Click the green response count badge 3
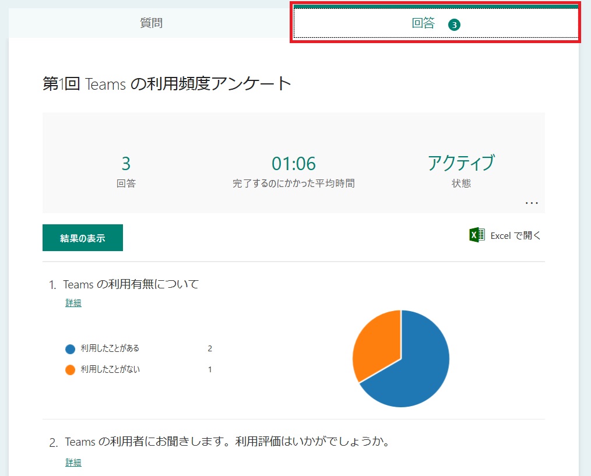The image size is (591, 476). tap(454, 25)
